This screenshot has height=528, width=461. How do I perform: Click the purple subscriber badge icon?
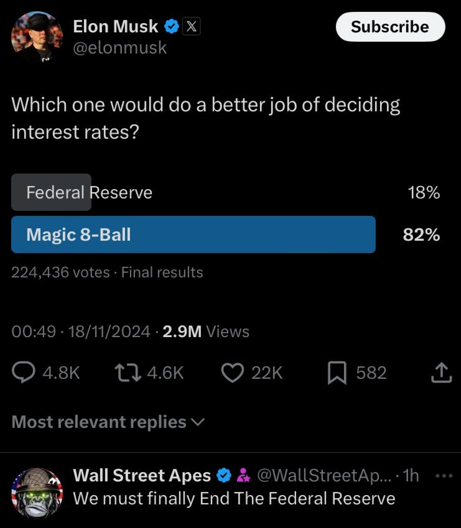[243, 476]
